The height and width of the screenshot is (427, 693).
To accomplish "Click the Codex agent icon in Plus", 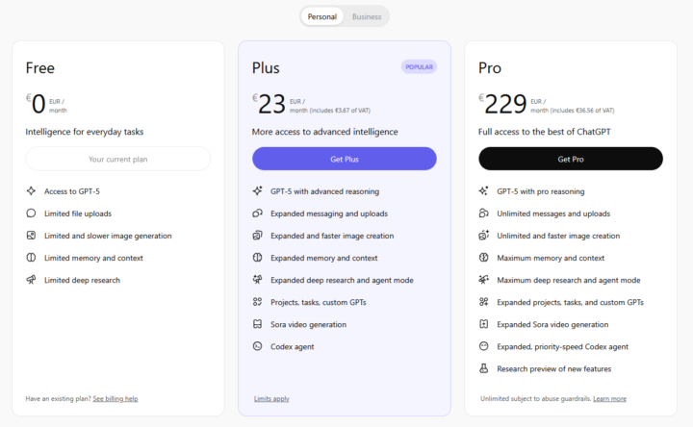I will 257,346.
